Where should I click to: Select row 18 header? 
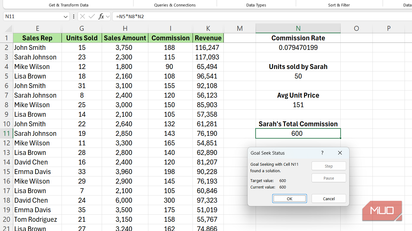tap(6, 200)
